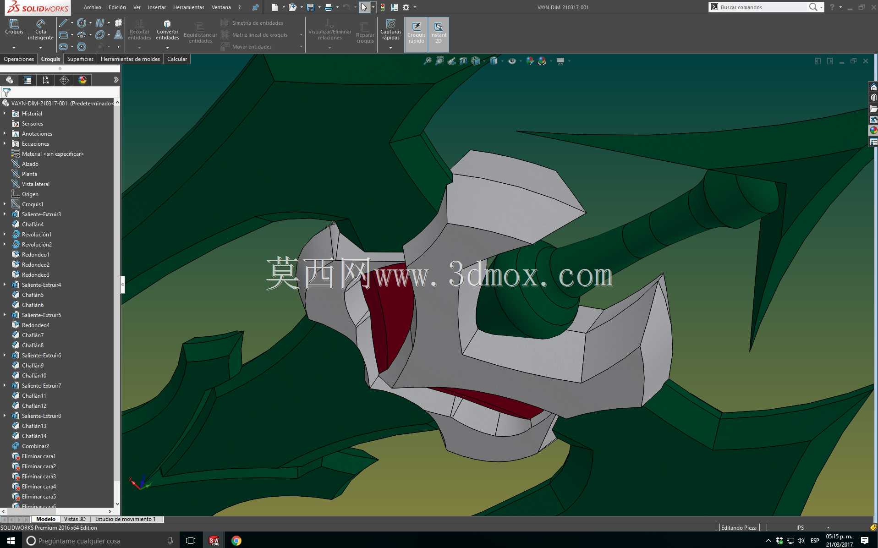Screen dimensions: 878x548
Task: Open the FeatureManager design tree tab
Action: click(x=9, y=80)
